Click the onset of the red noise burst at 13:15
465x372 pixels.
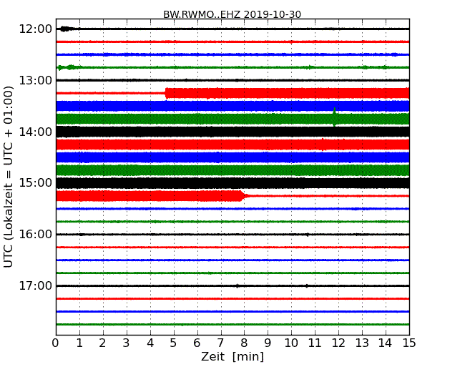[167, 93]
